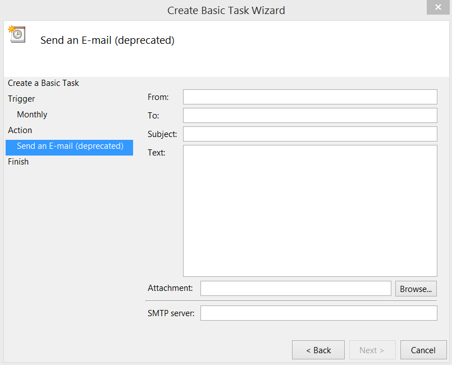
Task: Open the Action step in sidebar
Action: (x=20, y=130)
